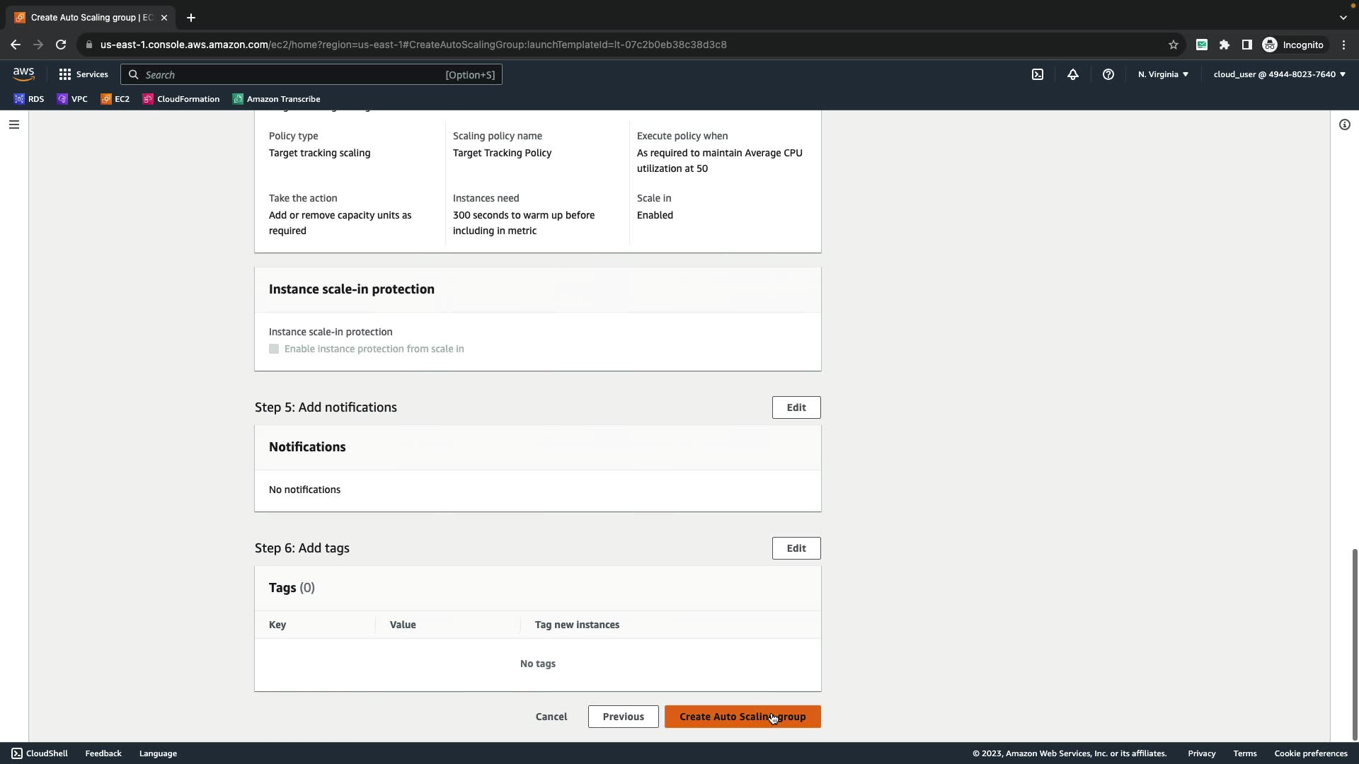This screenshot has width=1359, height=764.
Task: Open the Services grid menu
Action: [84, 74]
